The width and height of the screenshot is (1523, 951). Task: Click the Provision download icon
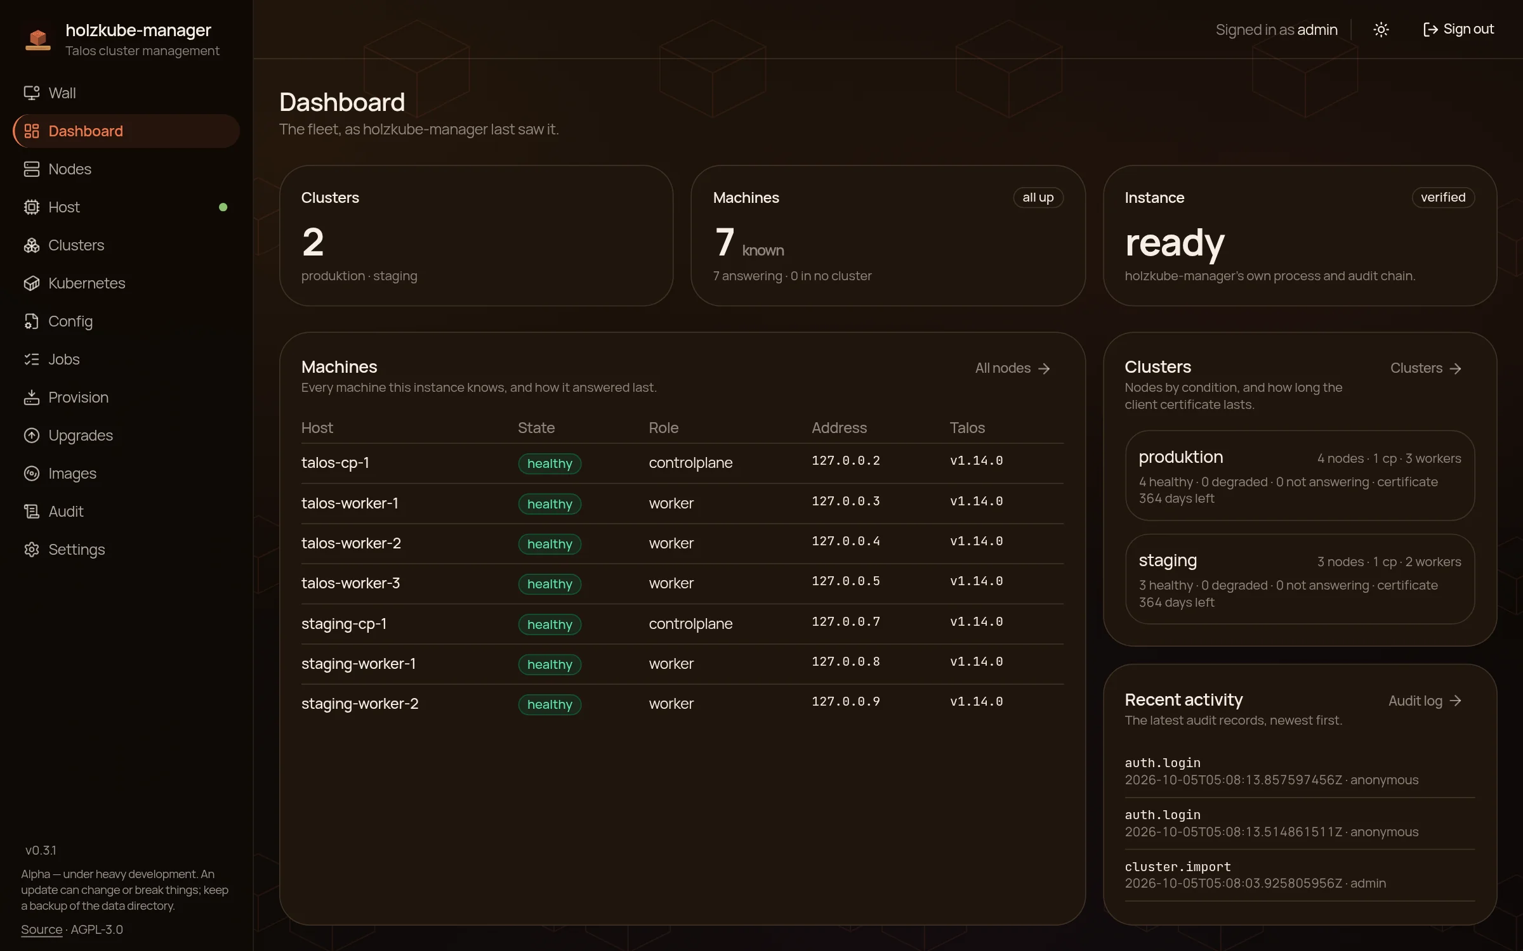pyautogui.click(x=31, y=398)
